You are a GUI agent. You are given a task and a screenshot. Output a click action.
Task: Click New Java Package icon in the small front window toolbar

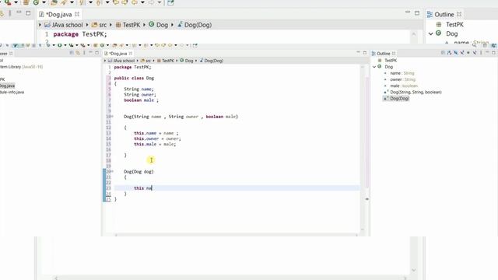coord(95,45)
